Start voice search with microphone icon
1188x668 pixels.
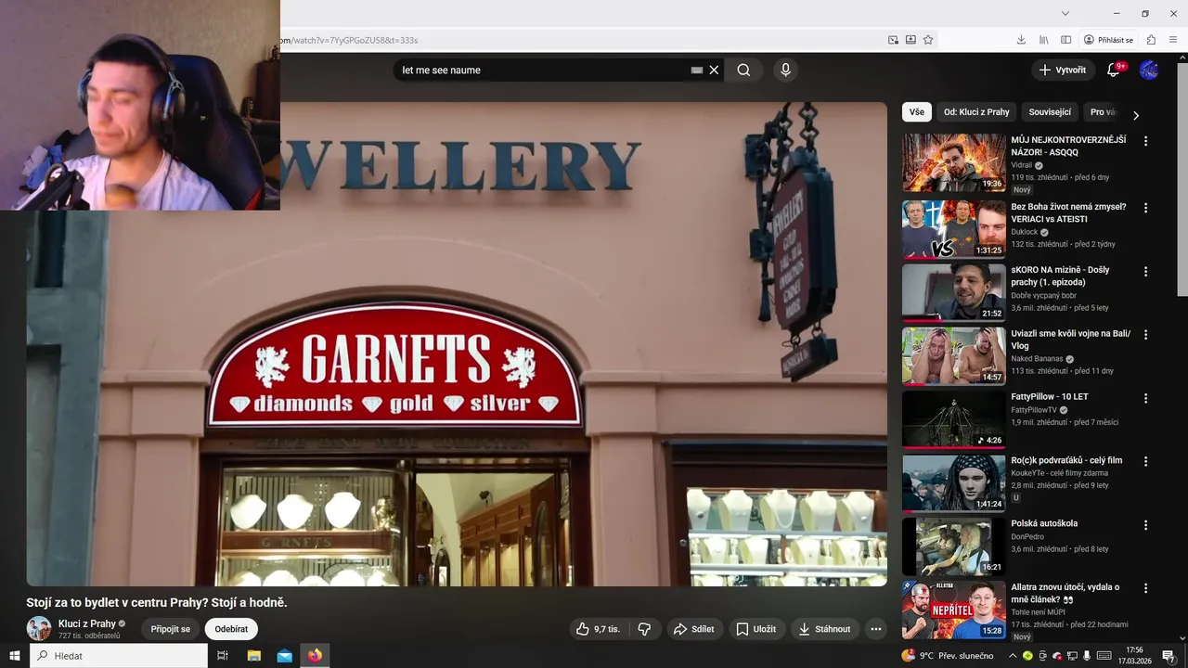point(785,70)
